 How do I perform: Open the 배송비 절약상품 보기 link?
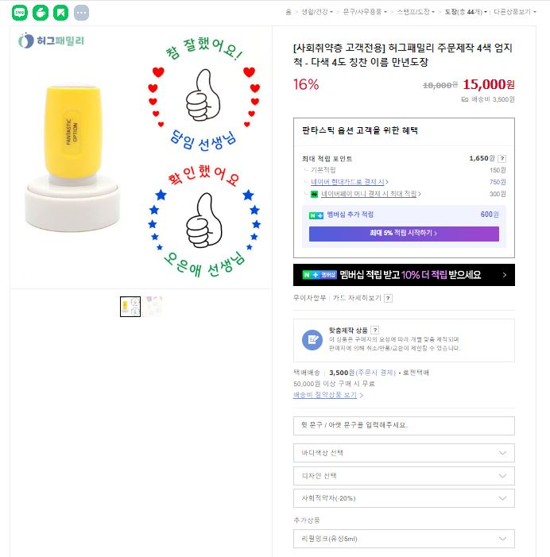[x=328, y=395]
